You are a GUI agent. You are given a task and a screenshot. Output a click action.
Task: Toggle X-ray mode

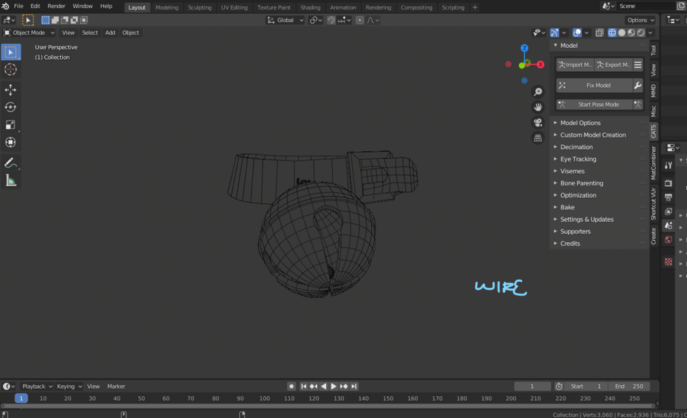(x=599, y=32)
